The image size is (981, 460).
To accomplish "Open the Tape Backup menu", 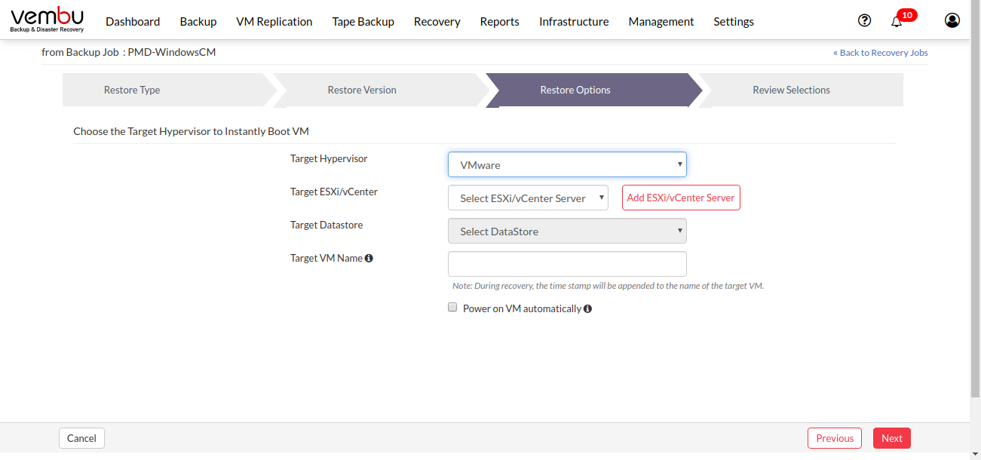I will pyautogui.click(x=363, y=21).
